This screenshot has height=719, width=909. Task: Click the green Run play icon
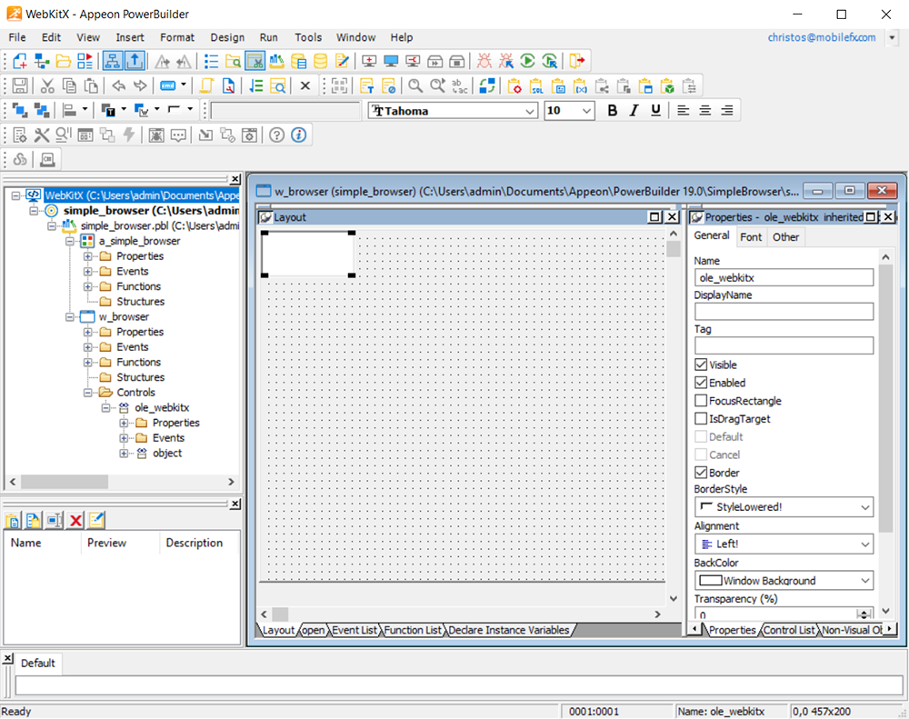tap(527, 61)
